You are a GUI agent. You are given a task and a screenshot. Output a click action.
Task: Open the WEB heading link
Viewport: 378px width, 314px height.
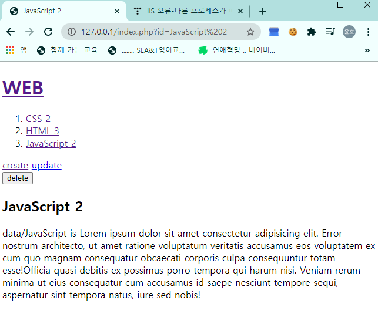(x=23, y=88)
